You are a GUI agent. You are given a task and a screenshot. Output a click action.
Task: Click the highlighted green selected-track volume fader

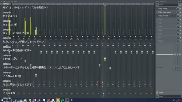pyautogui.click(x=105, y=59)
